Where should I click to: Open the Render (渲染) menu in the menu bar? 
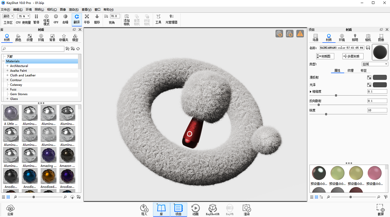tap(74, 9)
